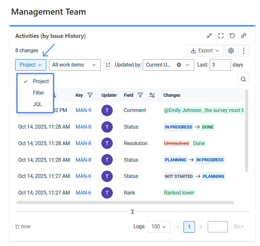Open Field column settings sliders icon

152,95
